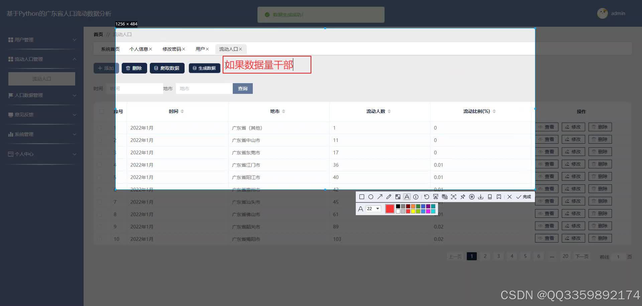642x306 pixels.
Task: Click the 爬取数据 button
Action: [x=167, y=68]
